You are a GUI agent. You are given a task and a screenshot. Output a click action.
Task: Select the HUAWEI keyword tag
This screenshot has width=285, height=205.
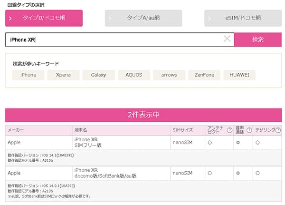pyautogui.click(x=239, y=75)
